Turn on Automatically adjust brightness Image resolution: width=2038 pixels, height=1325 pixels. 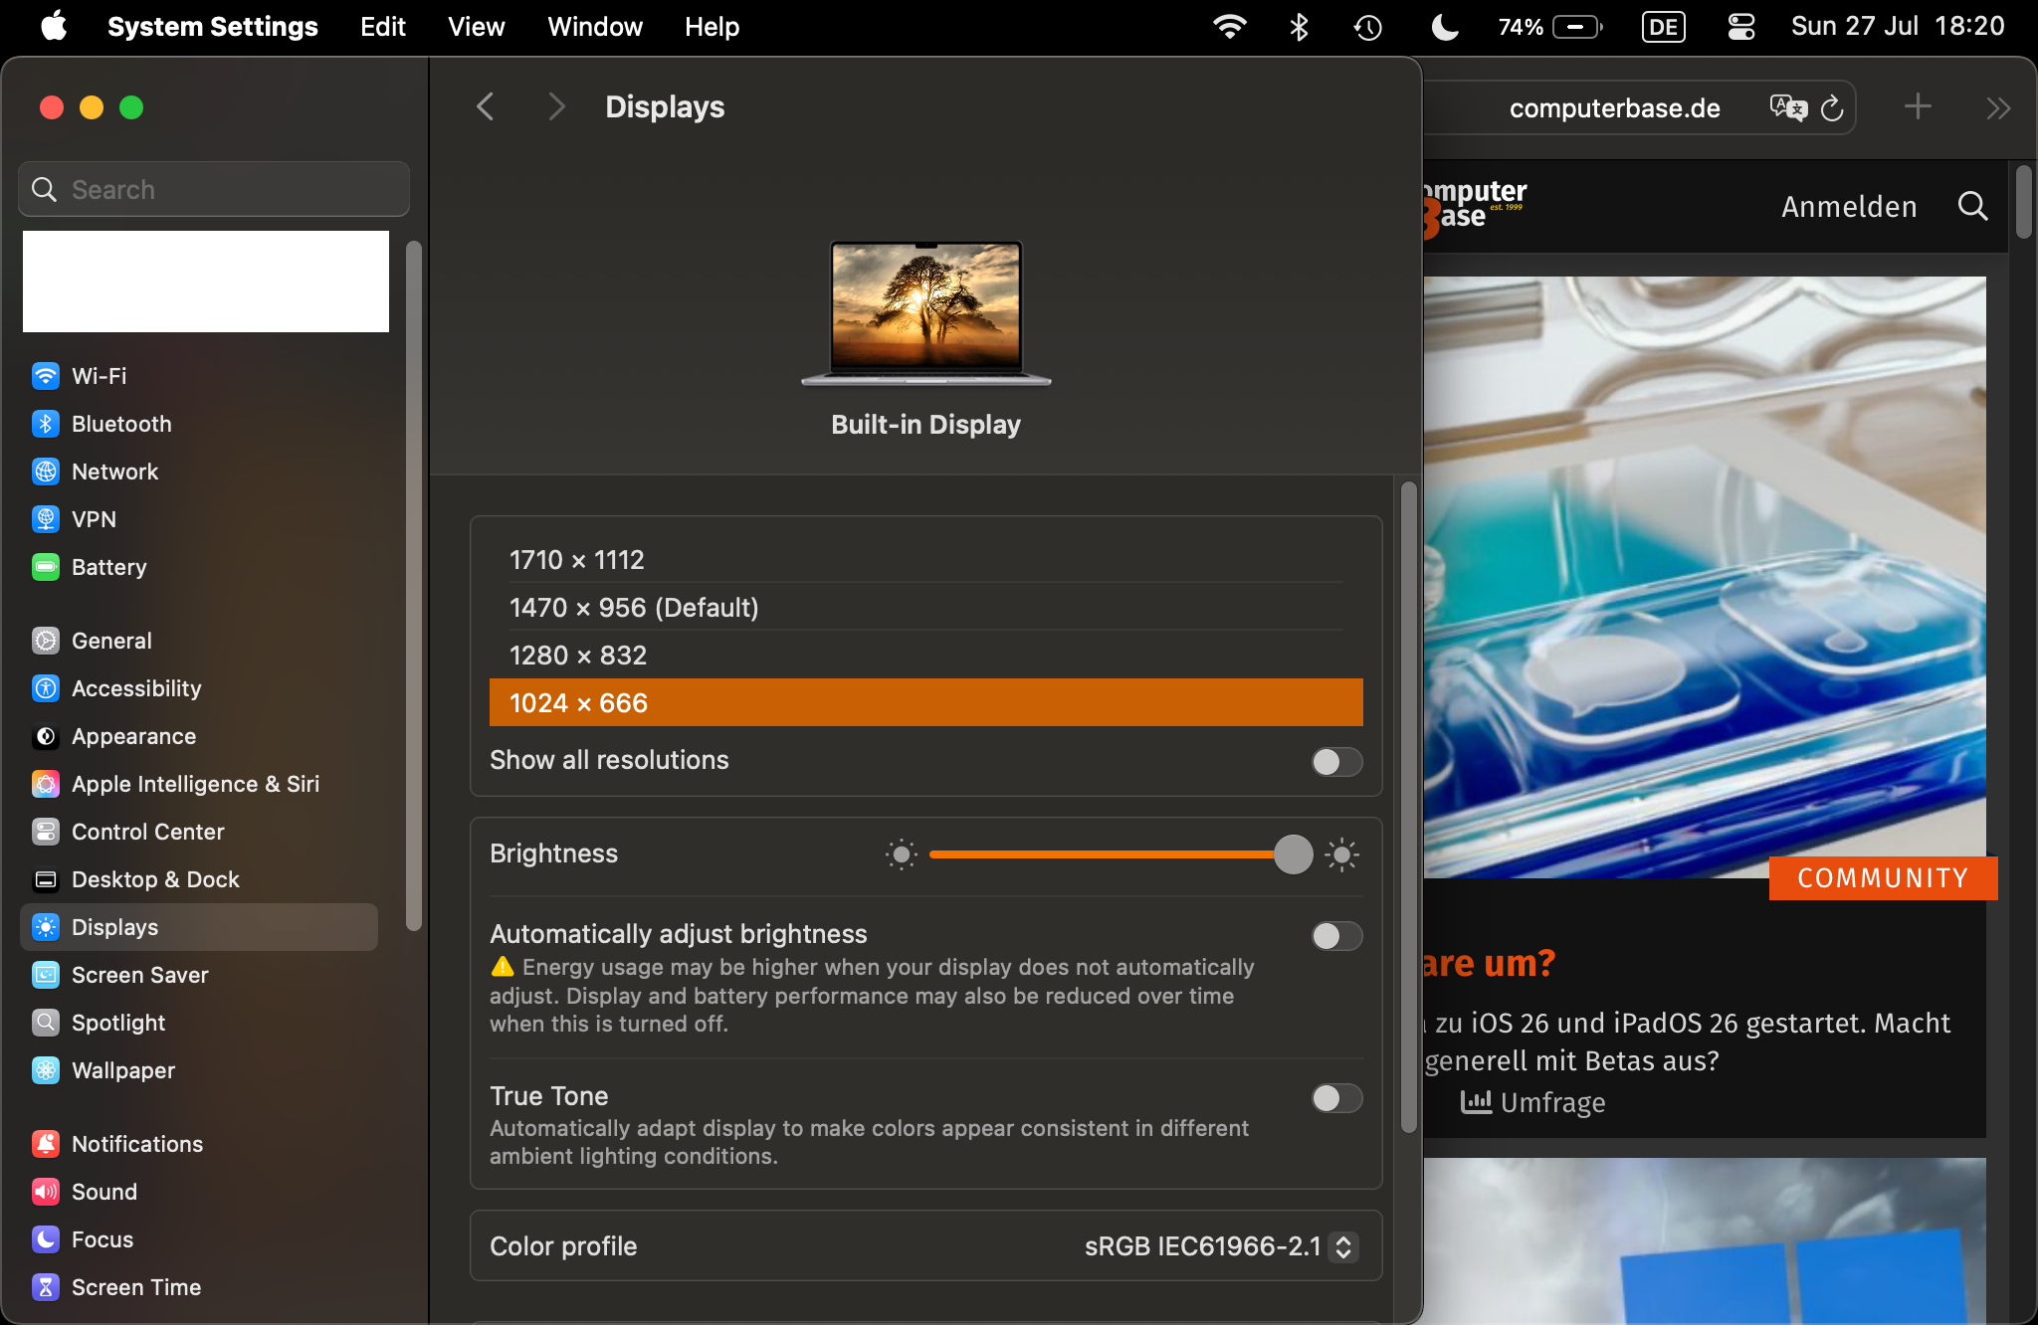click(x=1335, y=936)
